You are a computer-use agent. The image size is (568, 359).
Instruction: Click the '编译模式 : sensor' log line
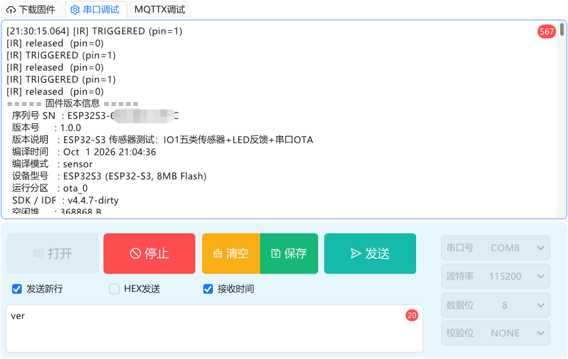point(52,164)
